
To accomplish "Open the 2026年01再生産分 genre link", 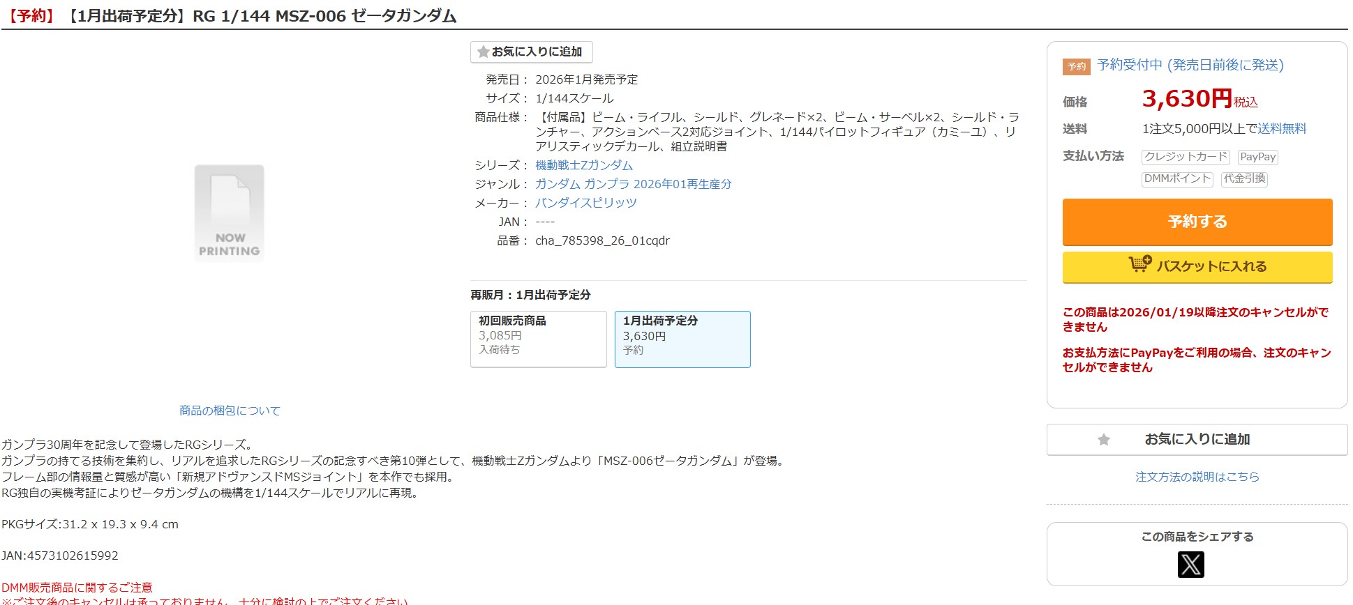I will pos(683,184).
